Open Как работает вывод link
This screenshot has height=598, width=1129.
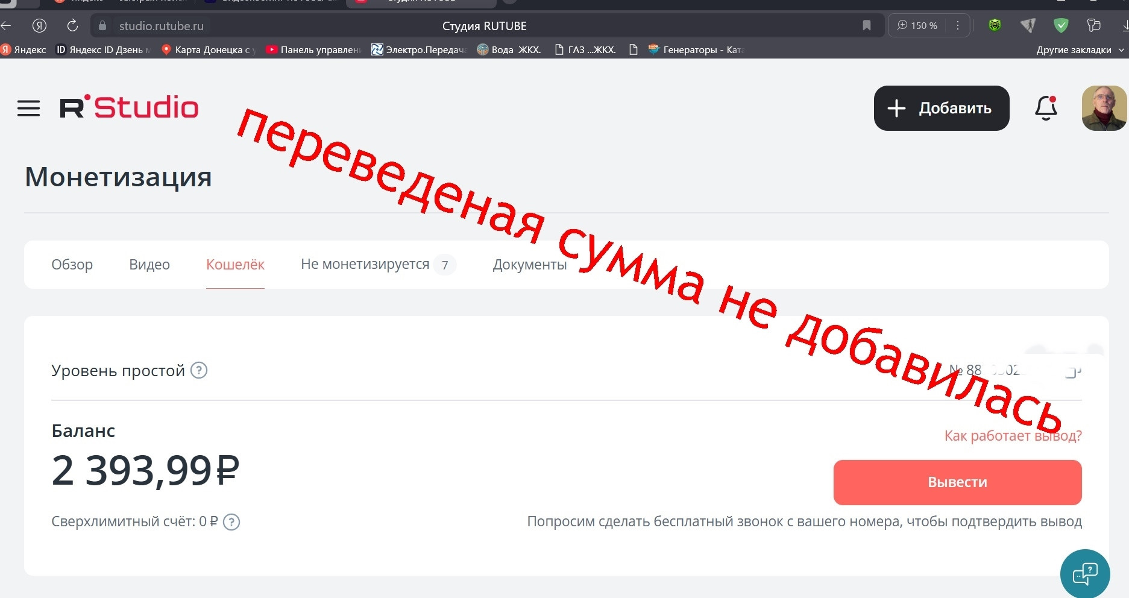1013,436
